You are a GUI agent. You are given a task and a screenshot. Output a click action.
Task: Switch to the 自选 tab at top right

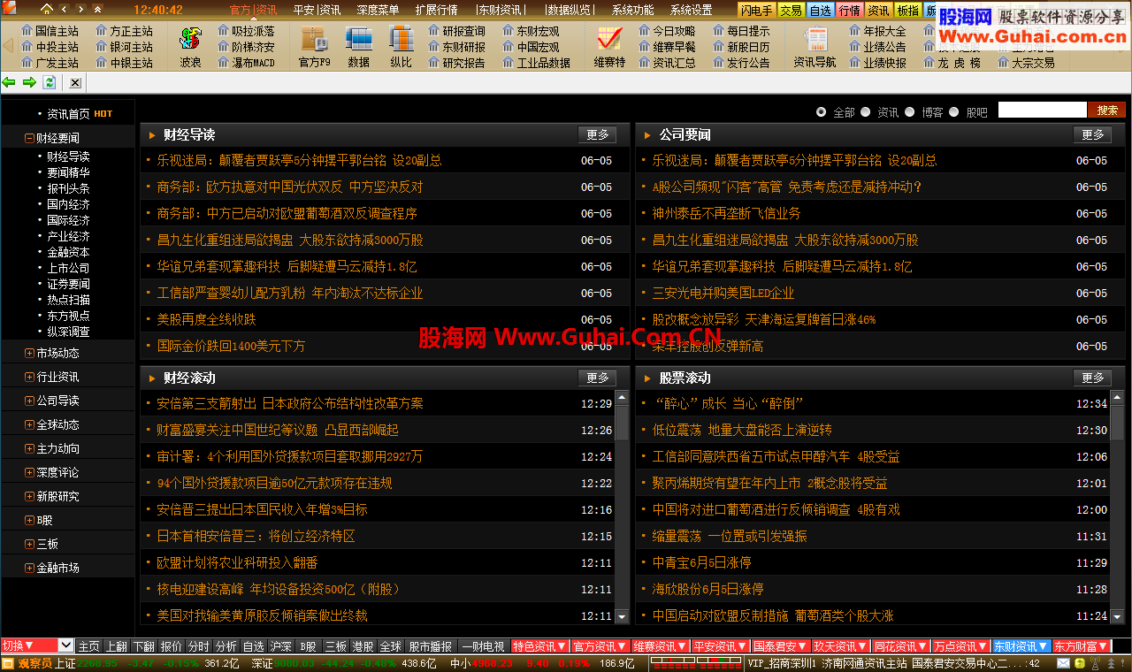coord(820,11)
